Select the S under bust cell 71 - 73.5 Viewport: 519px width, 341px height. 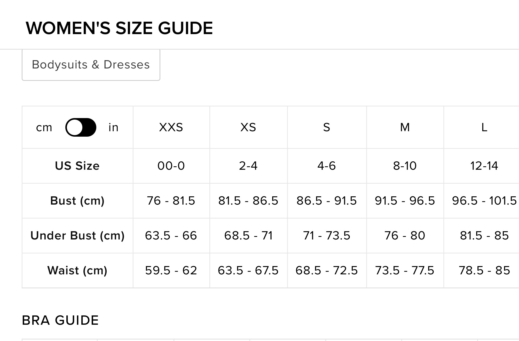coord(327,236)
